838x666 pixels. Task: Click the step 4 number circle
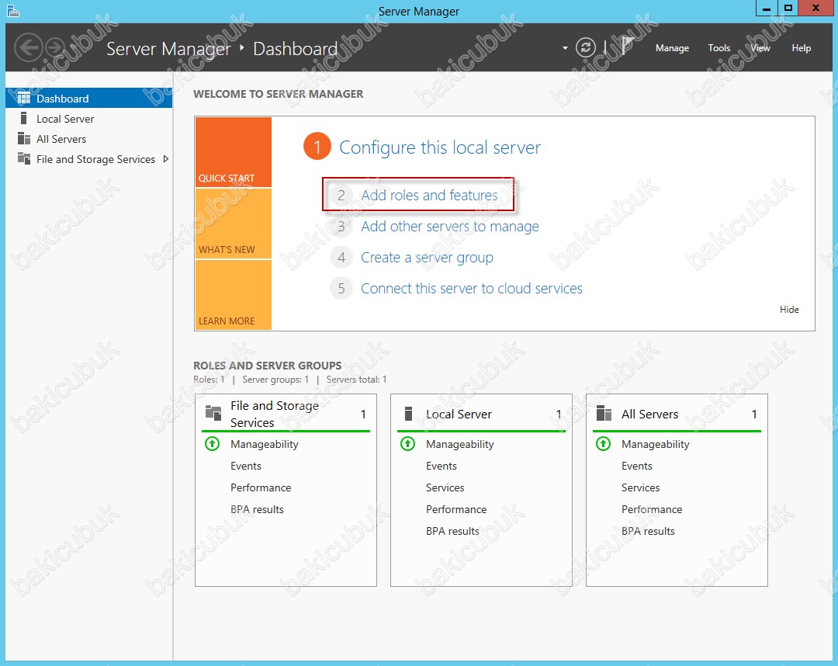(x=341, y=258)
